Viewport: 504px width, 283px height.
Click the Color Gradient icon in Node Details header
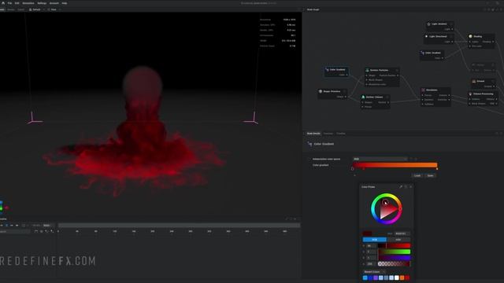pyautogui.click(x=309, y=144)
